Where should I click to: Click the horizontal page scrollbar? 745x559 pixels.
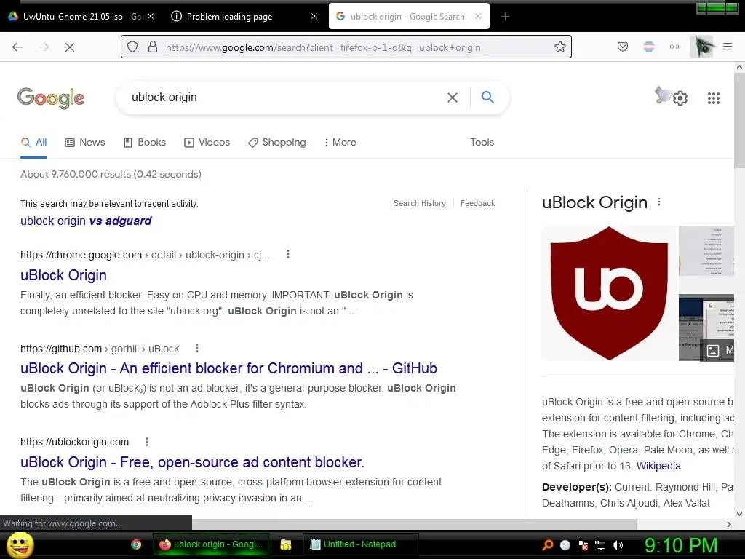click(x=413, y=524)
